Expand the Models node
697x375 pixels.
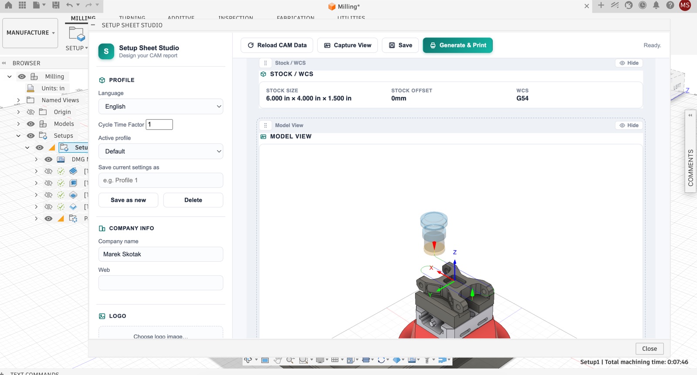18,124
